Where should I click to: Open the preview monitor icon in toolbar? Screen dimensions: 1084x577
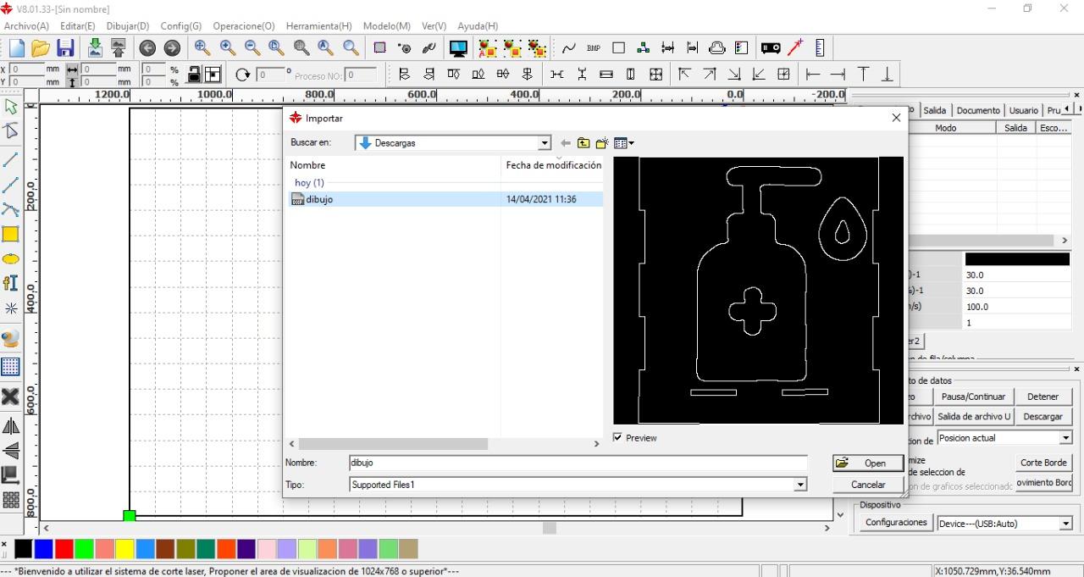(458, 48)
